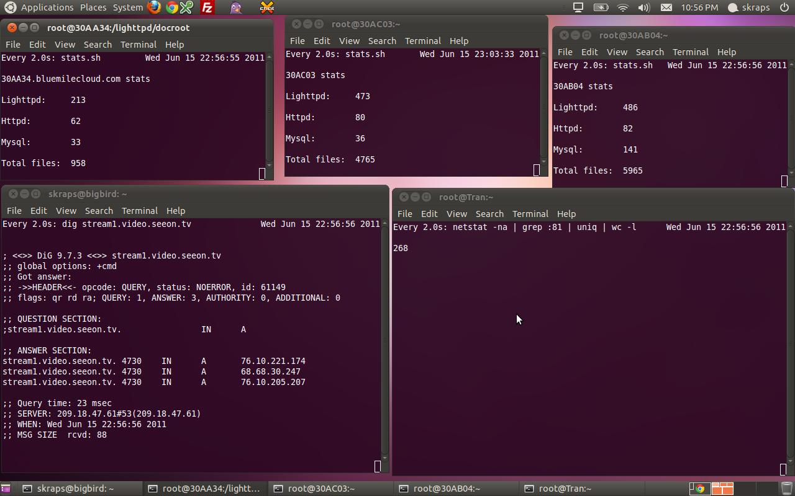795x496 pixels.
Task: Click '30AA34.bluemilecloud.com stats' line
Action: coord(76,79)
